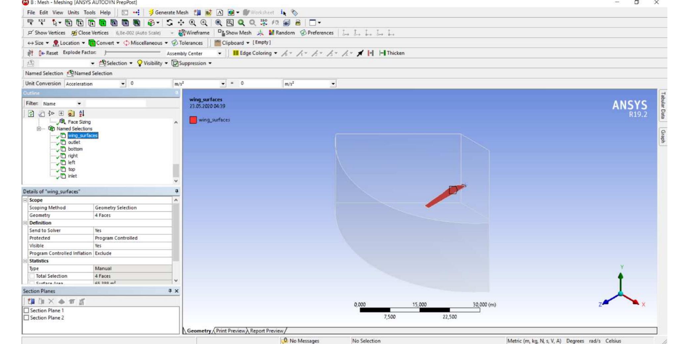Click the Generate Mesh lightning icon
The image size is (673, 344).
151,13
